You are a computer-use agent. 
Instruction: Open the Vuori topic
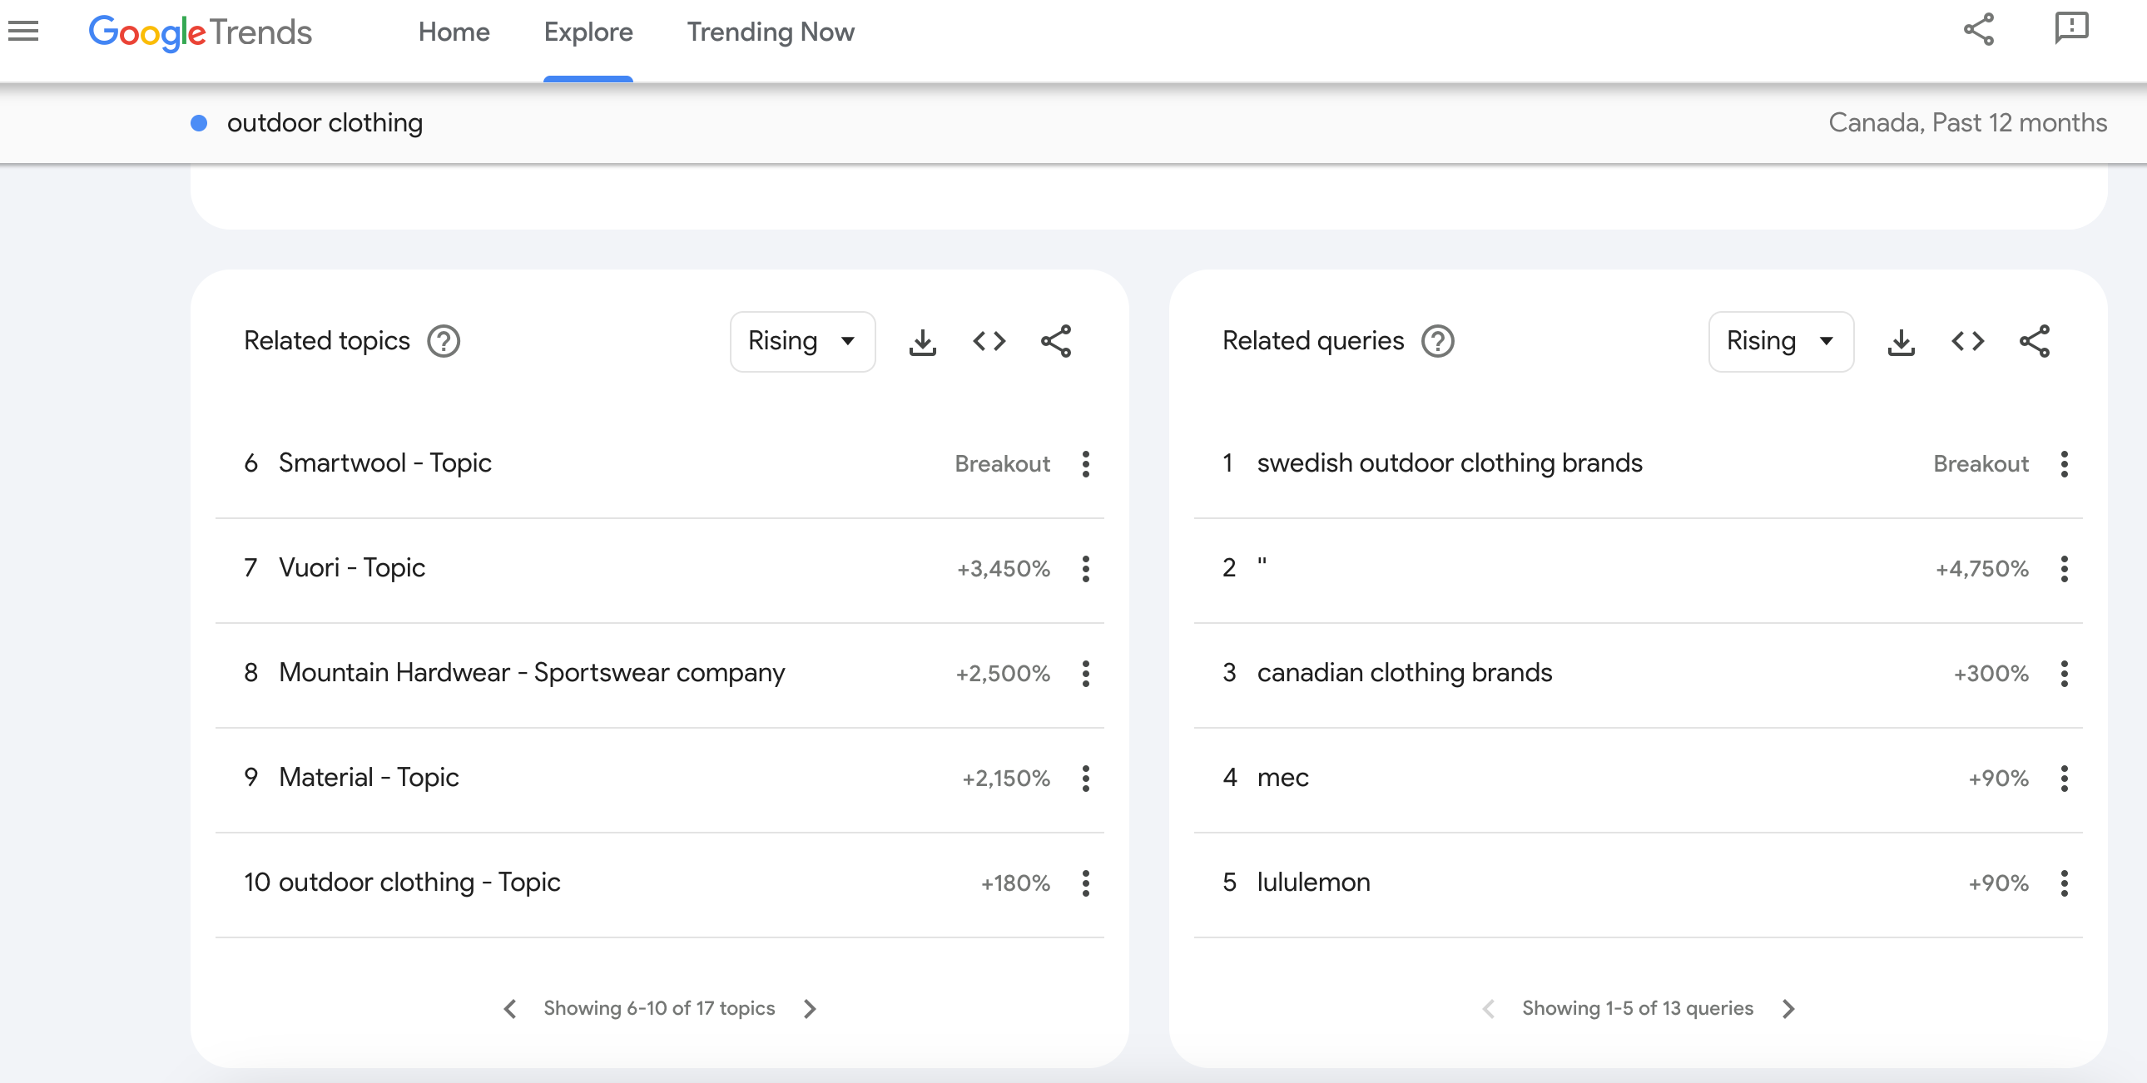352,568
